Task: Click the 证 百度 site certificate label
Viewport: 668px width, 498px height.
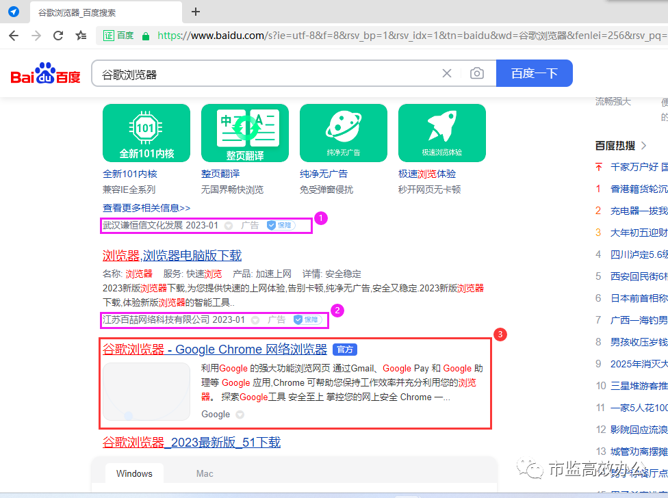Action: pos(119,36)
